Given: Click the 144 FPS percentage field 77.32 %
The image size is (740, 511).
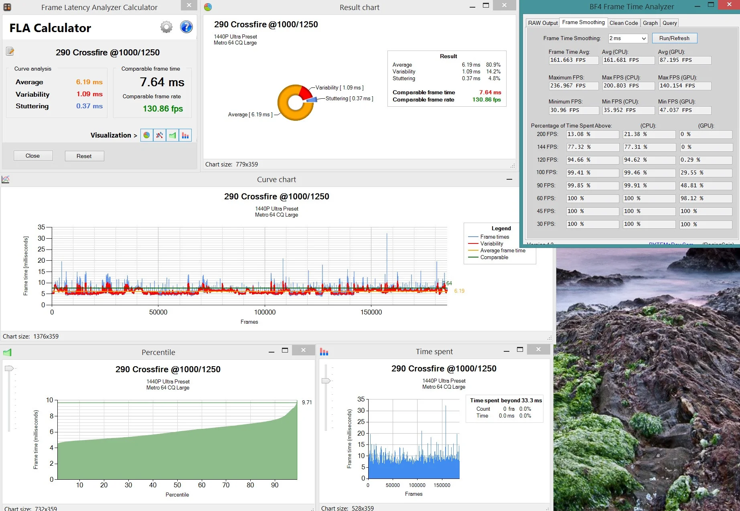Looking at the screenshot, I should (592, 147).
